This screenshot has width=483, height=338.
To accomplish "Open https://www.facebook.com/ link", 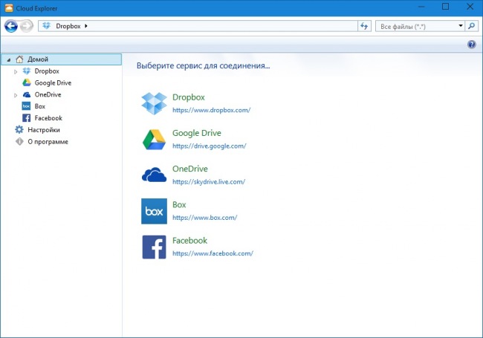I will pyautogui.click(x=213, y=253).
